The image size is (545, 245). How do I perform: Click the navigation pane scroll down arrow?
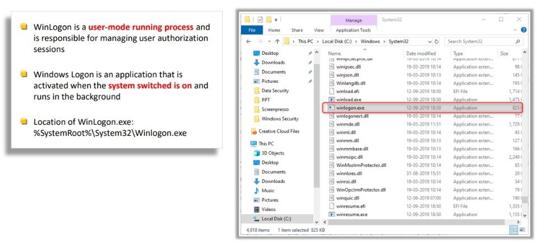pos(316,222)
